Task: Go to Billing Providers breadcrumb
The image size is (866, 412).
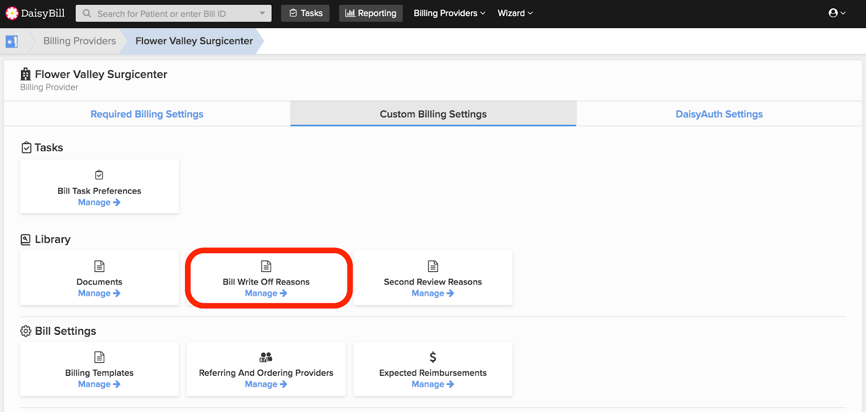Action: [80, 41]
